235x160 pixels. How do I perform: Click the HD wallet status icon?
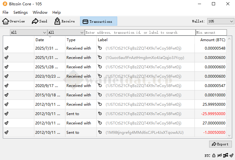(x=220, y=155)
